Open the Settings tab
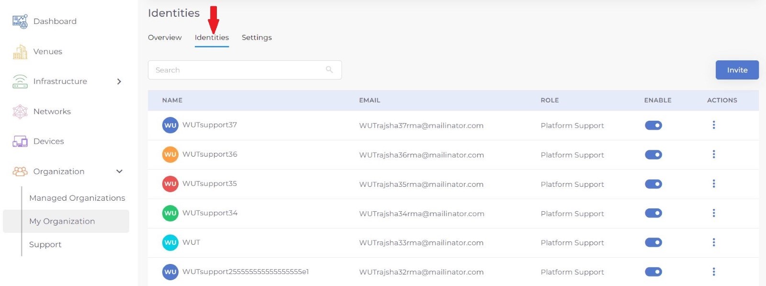The image size is (766, 286). [x=257, y=37]
